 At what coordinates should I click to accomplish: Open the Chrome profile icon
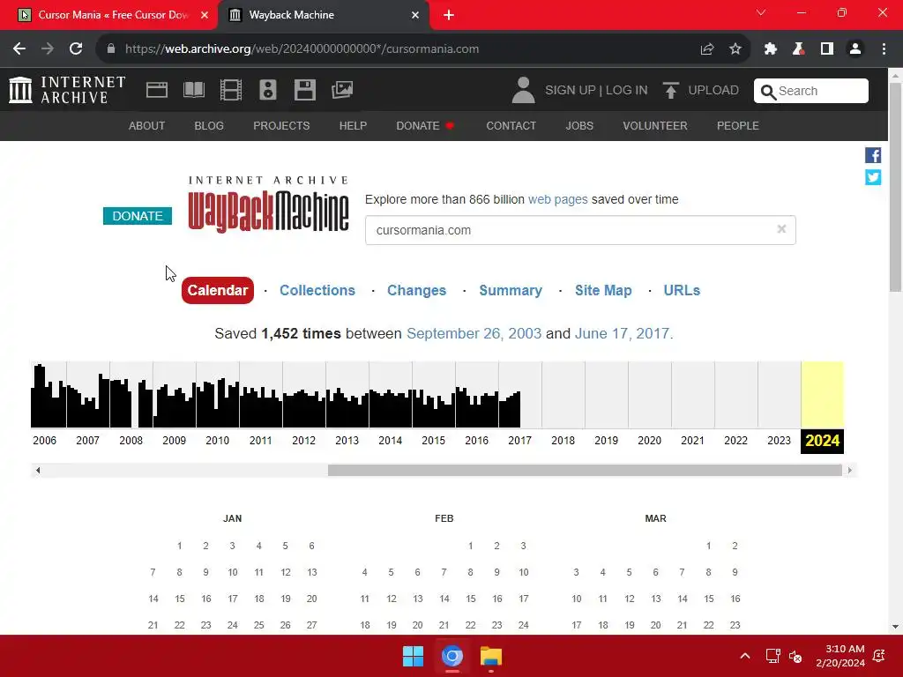coord(855,49)
